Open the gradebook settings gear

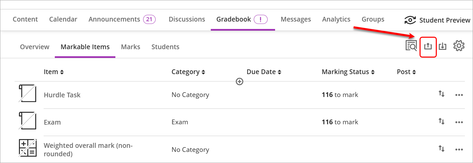coord(459,46)
